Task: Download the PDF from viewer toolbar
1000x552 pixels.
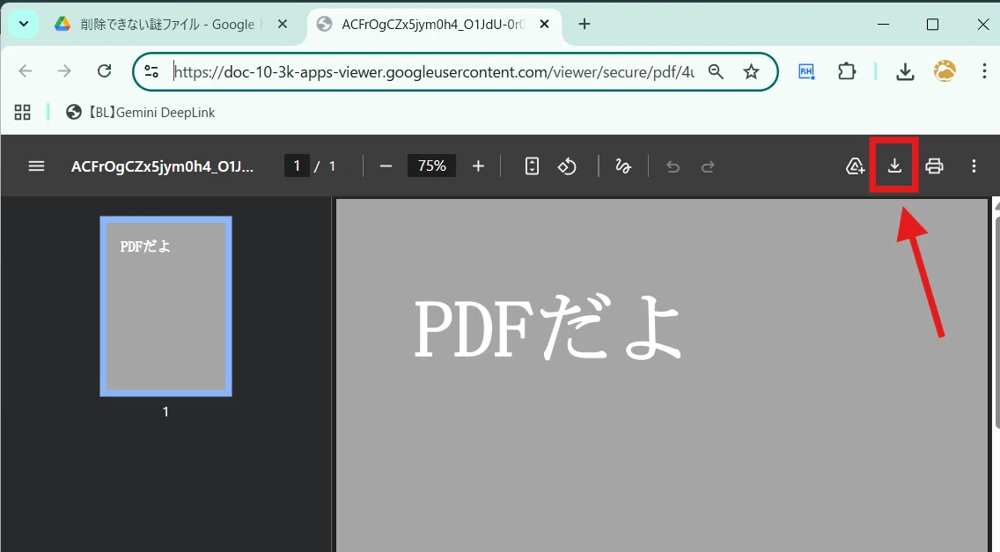Action: pos(894,166)
